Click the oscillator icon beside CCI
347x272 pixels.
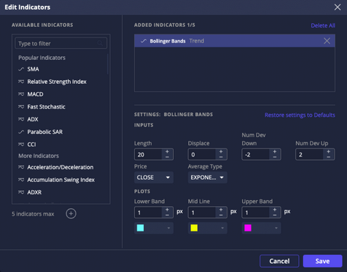tap(21, 144)
